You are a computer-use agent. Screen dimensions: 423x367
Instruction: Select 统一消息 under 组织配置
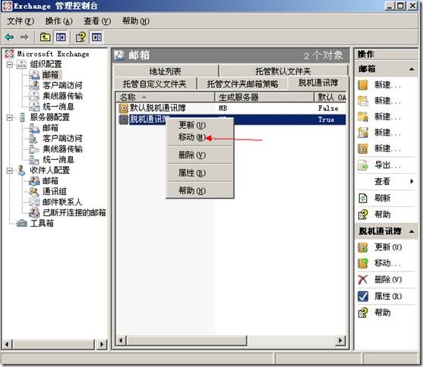pos(58,106)
